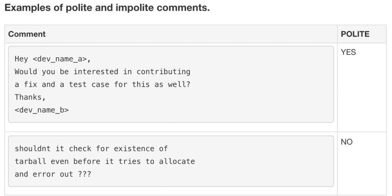The width and height of the screenshot is (392, 196).
Task: Click the heading about polite and impolite comments
Action: point(107,8)
